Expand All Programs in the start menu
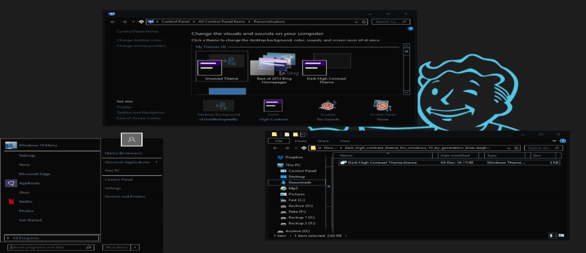This screenshot has height=253, width=586. click(52, 238)
